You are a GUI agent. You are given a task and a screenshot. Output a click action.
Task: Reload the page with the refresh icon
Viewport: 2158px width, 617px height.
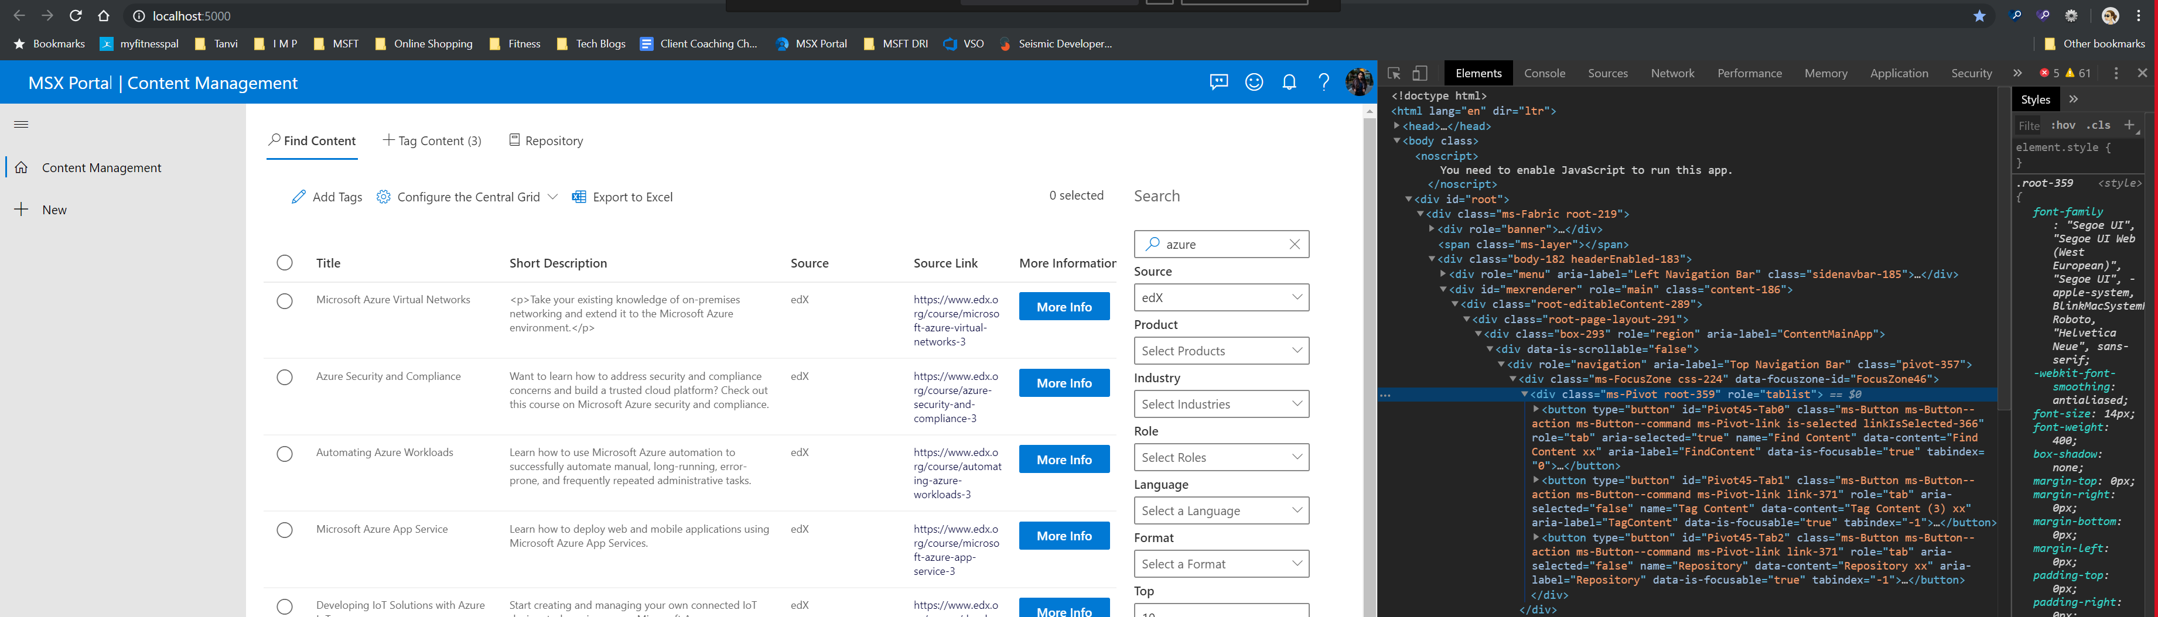click(76, 16)
